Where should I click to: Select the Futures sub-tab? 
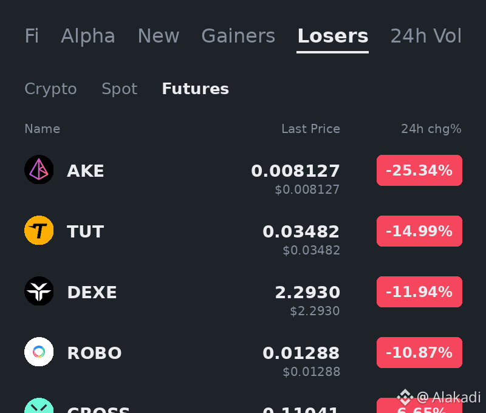195,89
